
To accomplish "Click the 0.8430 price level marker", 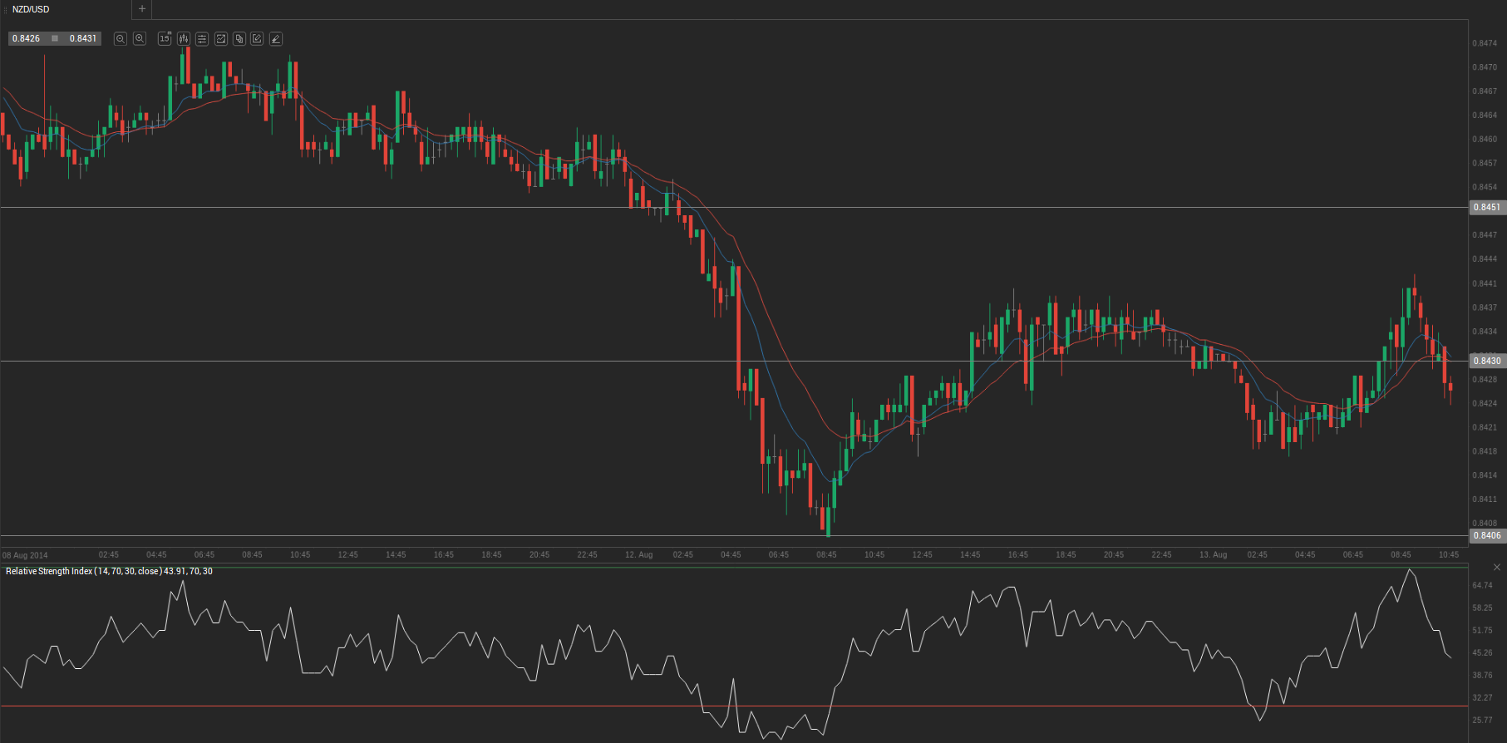I will pos(1487,361).
